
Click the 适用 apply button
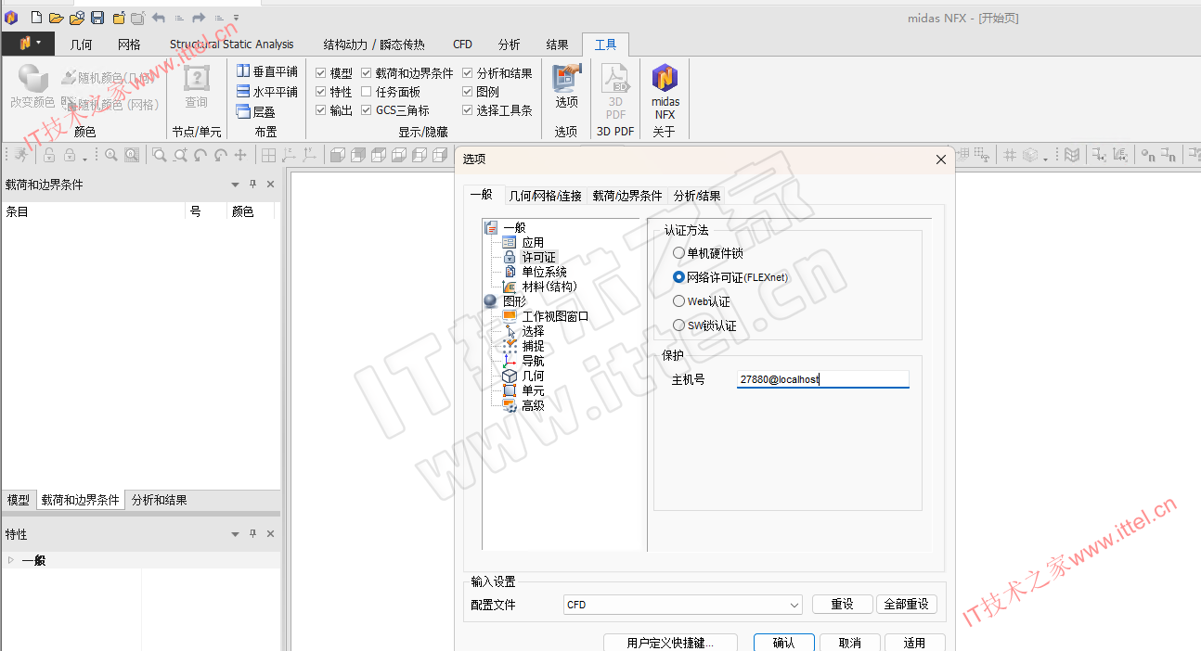914,643
